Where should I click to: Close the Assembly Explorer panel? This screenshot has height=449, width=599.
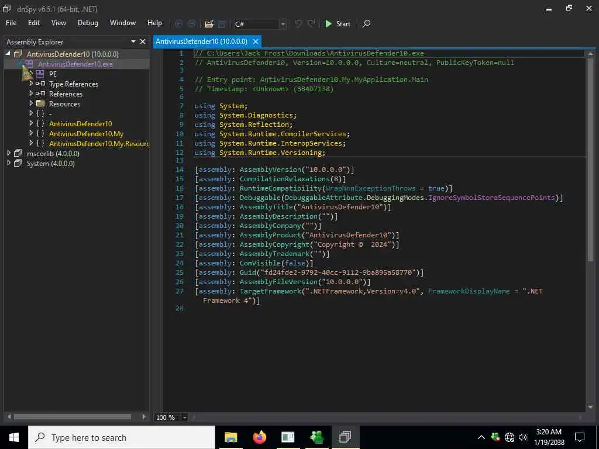tap(143, 42)
